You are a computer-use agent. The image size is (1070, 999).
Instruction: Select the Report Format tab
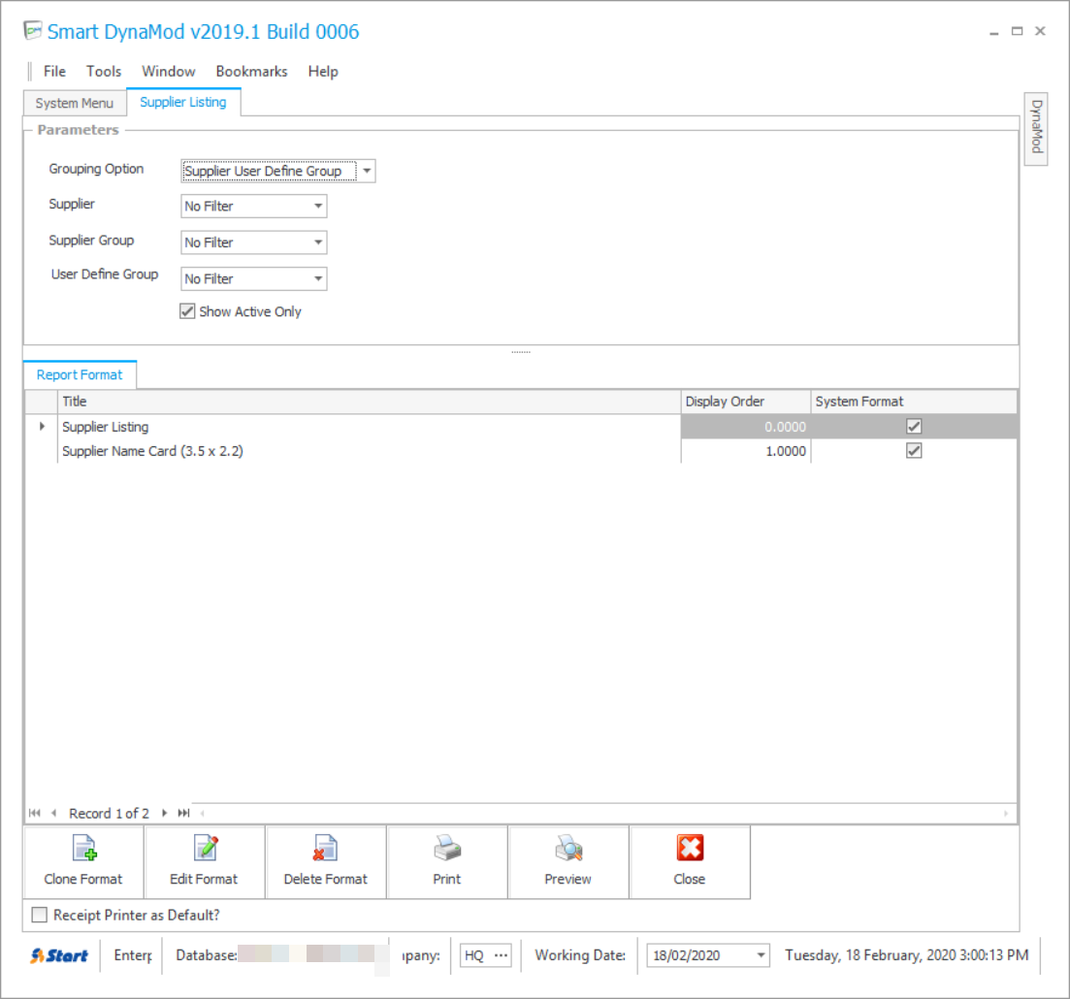tap(80, 374)
